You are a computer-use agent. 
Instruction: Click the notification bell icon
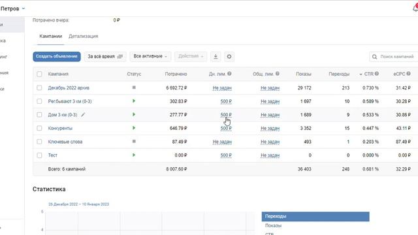(x=415, y=8)
